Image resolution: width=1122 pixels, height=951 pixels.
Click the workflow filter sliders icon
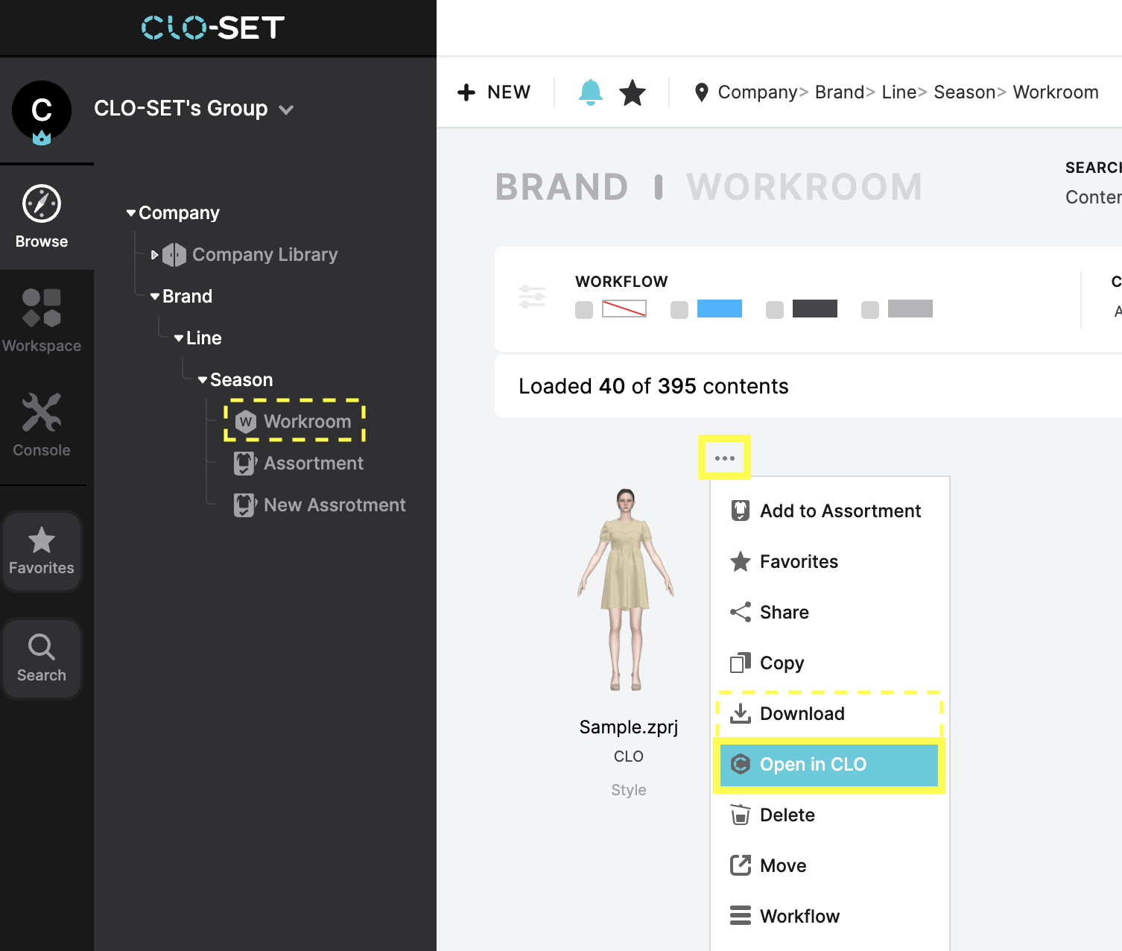tap(532, 297)
